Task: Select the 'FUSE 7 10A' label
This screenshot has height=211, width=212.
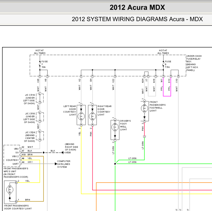Action: click(x=45, y=64)
